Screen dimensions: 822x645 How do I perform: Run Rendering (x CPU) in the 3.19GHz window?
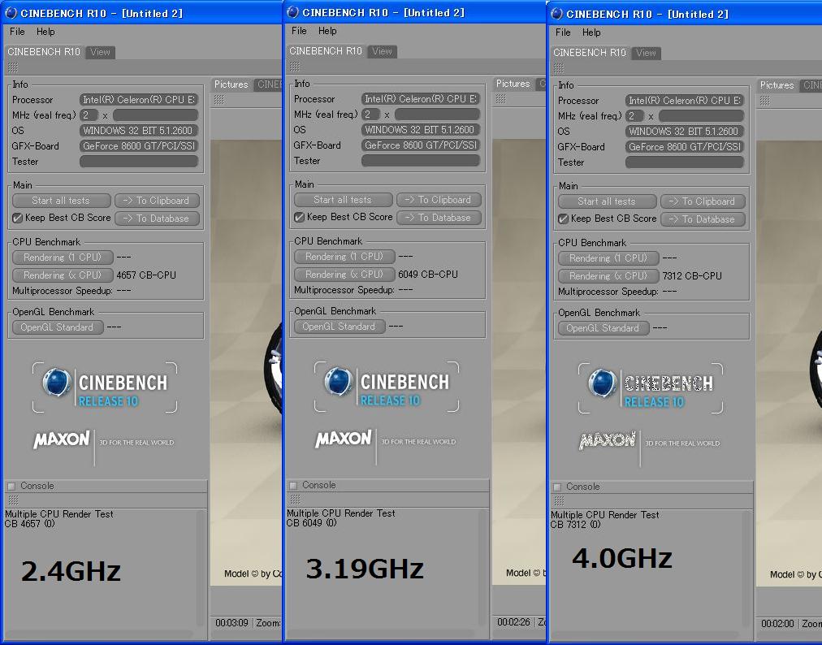click(x=344, y=275)
